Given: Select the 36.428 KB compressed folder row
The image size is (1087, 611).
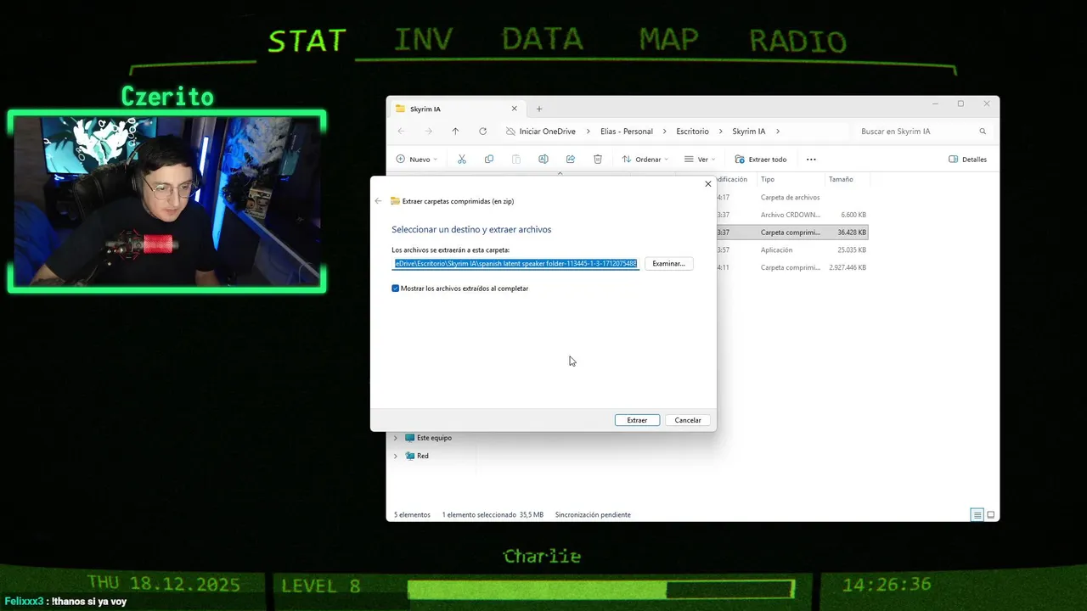Looking at the screenshot, I should pos(792,233).
